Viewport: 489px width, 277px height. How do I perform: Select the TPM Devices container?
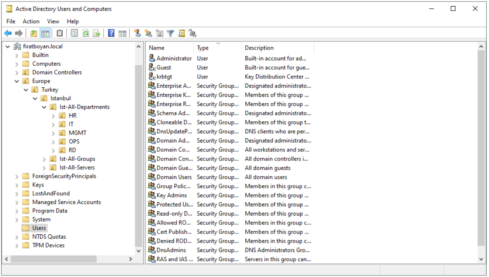48,245
